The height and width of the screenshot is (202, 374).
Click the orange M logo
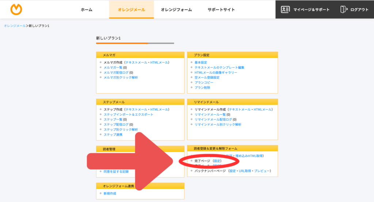tap(16, 9)
